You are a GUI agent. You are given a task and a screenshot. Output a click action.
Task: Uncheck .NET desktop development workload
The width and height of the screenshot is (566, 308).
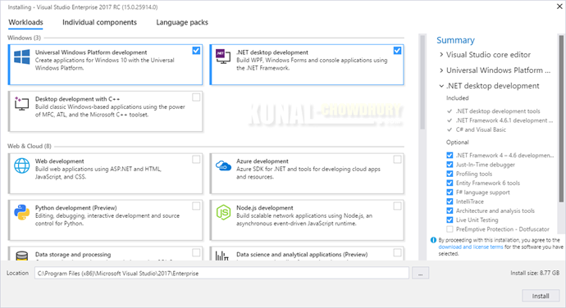click(x=397, y=51)
